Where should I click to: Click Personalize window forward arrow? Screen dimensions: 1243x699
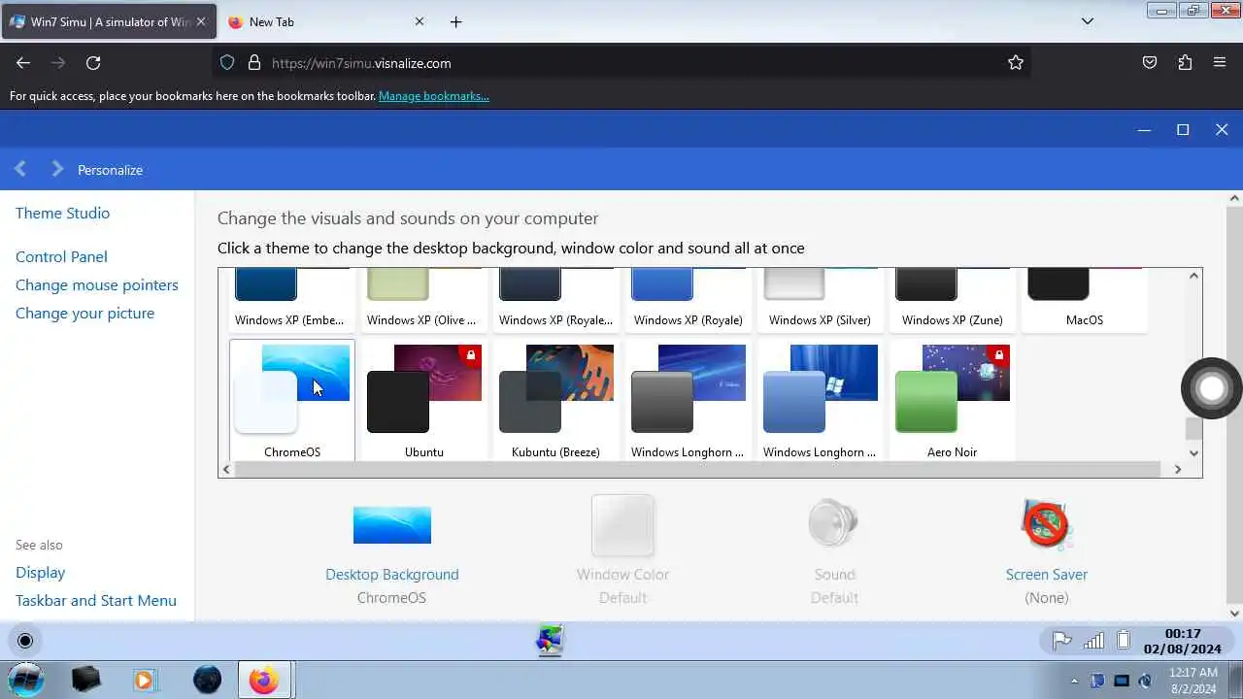57,169
